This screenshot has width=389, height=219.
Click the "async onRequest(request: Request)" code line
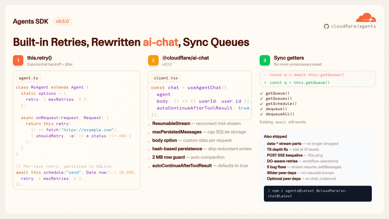(x=65, y=118)
